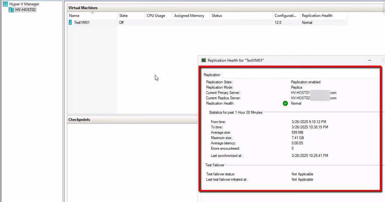Sort by CPU Usage column header

[158, 16]
